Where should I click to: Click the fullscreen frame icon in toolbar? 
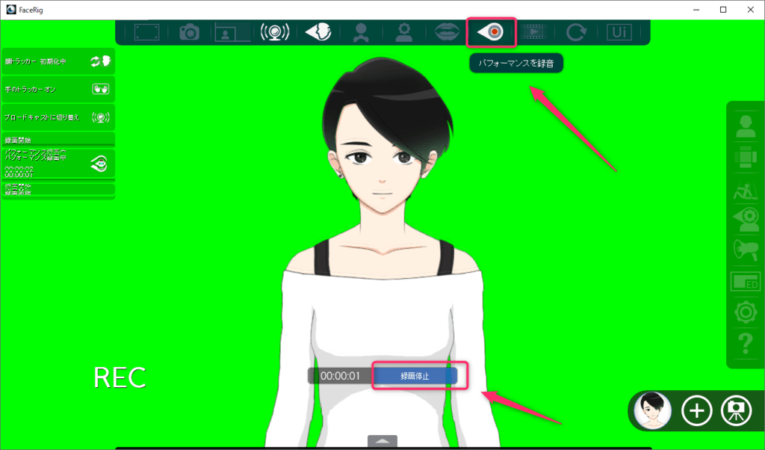click(x=146, y=32)
